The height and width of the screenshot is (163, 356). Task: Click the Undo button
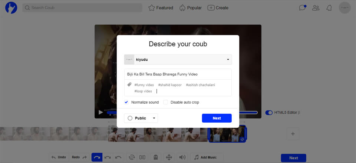(x=59, y=157)
